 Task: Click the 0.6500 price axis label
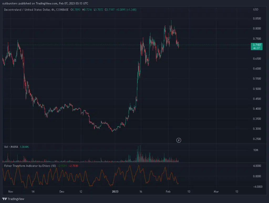click(257, 59)
